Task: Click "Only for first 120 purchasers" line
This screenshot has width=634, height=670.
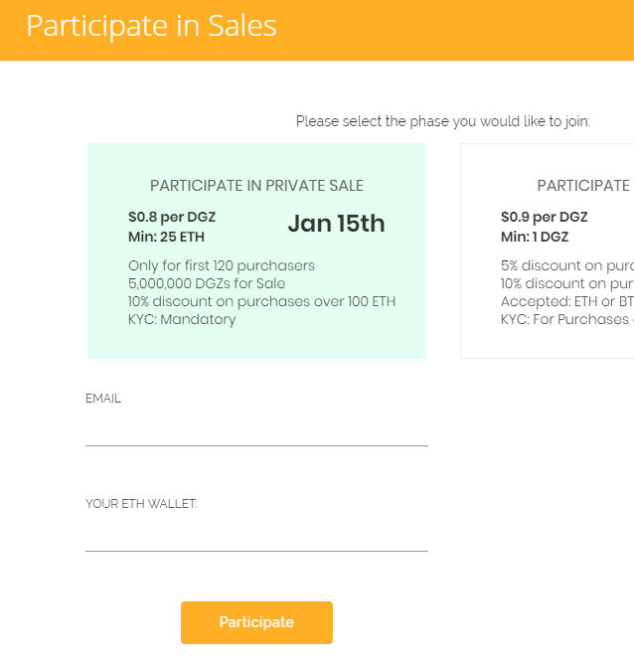Action: (222, 265)
